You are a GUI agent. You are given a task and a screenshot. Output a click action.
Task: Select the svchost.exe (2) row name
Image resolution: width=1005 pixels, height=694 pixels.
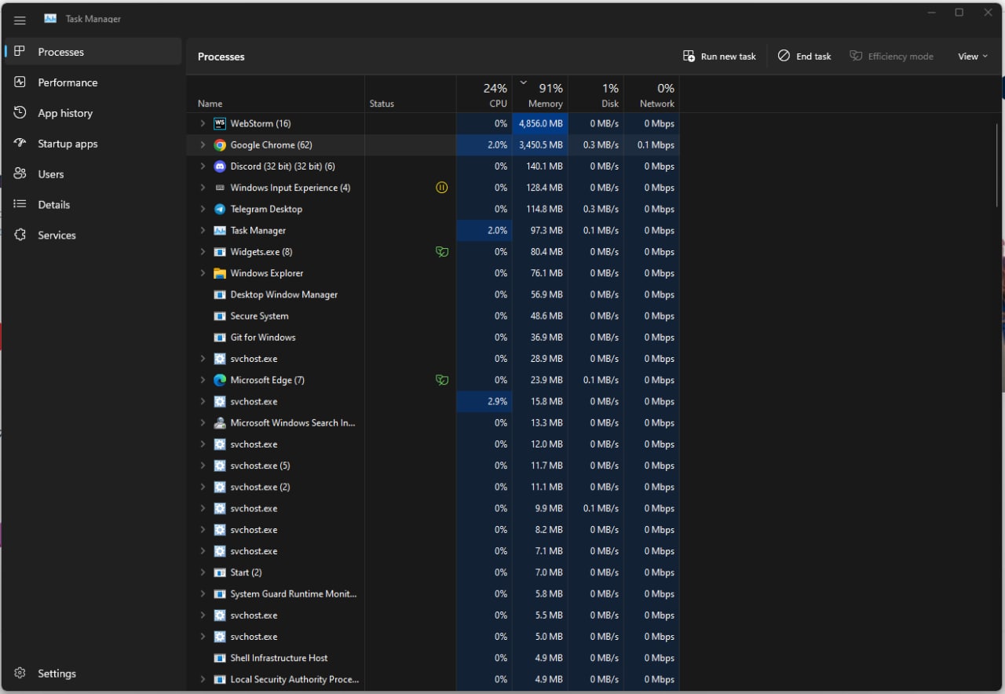click(x=260, y=487)
